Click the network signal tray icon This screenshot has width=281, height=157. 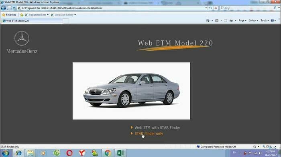(256, 153)
